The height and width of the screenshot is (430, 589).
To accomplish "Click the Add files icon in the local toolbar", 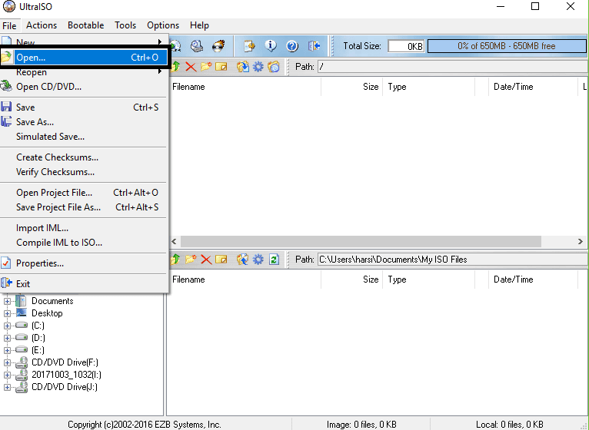I will [x=243, y=260].
